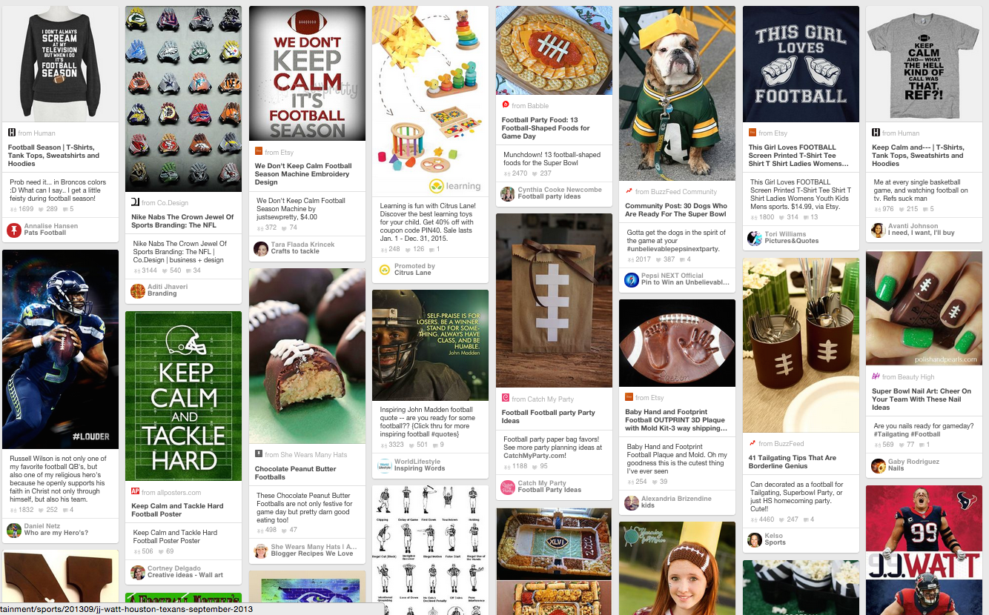Click the Catch My Party board avatar
The image size is (989, 615).
508,487
